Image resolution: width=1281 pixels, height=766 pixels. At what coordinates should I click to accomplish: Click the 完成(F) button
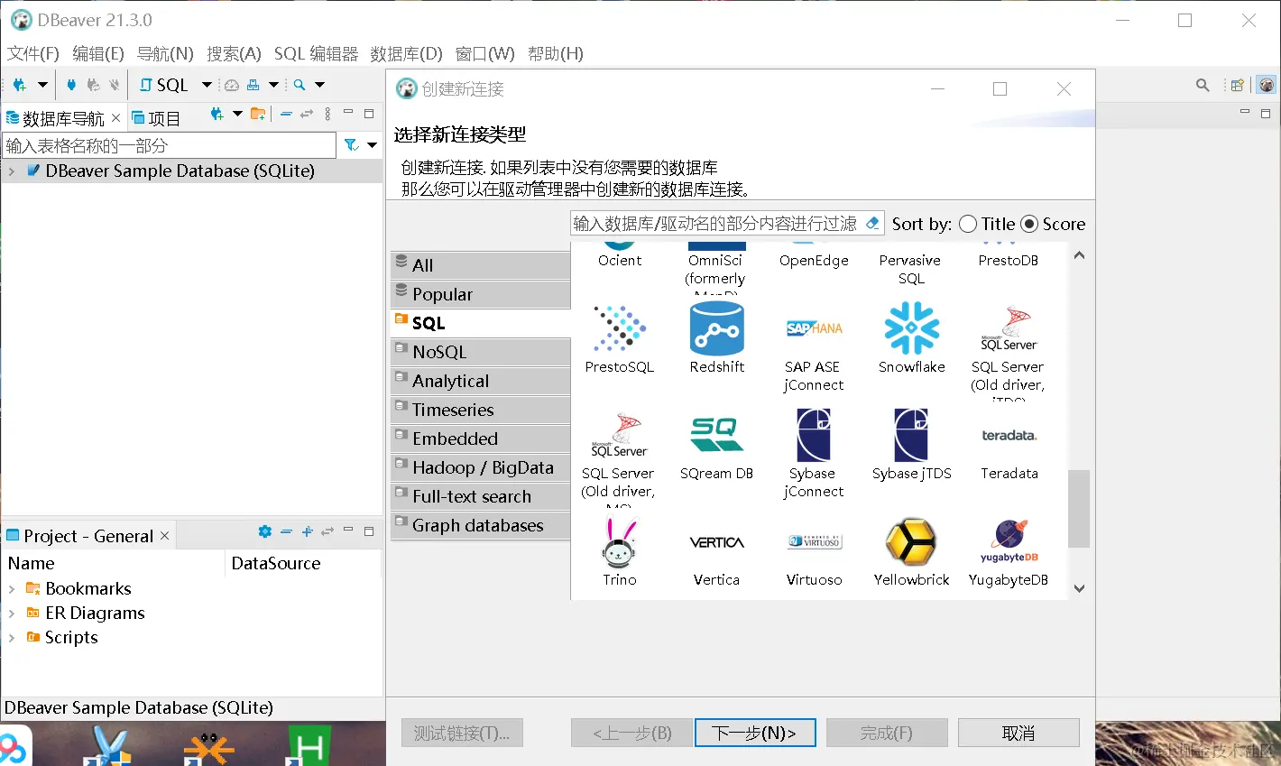pos(887,733)
